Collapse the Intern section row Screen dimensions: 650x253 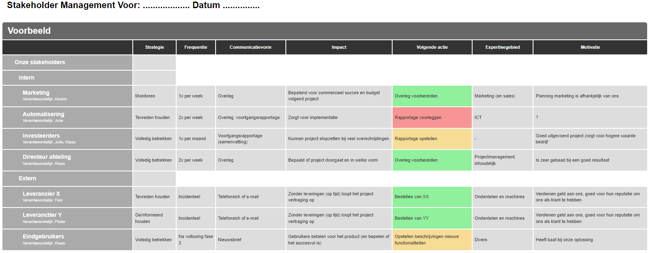(x=26, y=78)
